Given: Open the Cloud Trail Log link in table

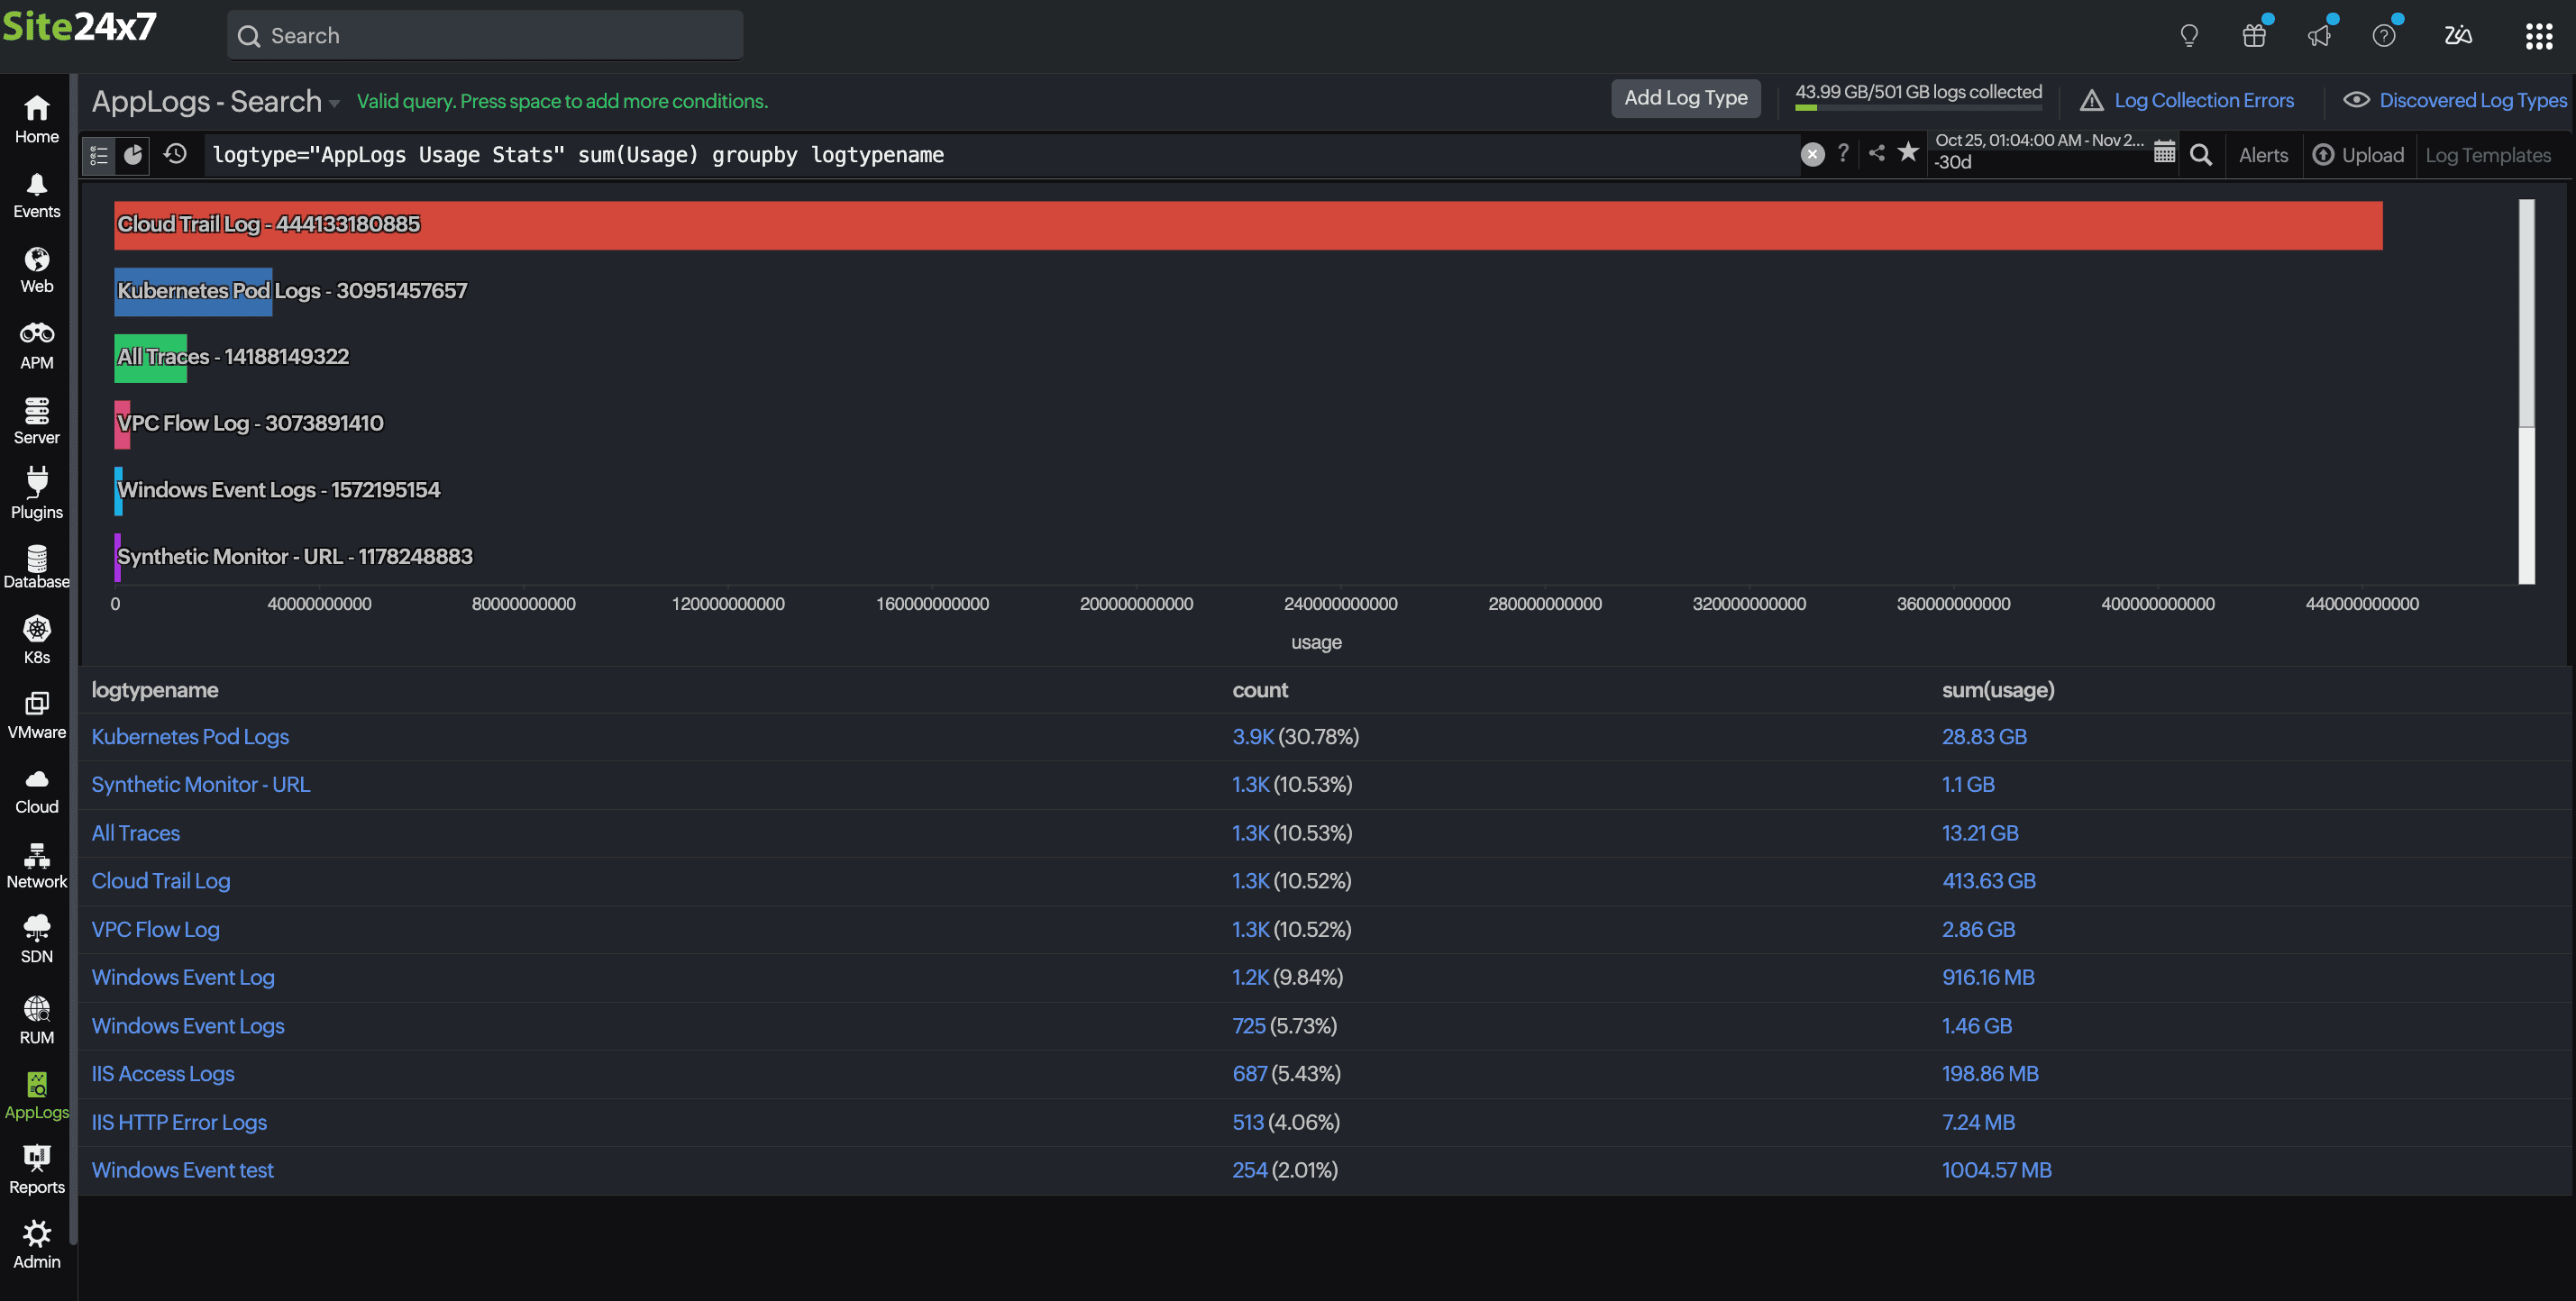Looking at the screenshot, I should [161, 880].
